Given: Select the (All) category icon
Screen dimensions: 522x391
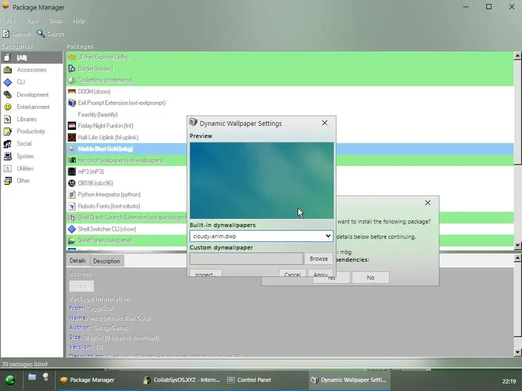Looking at the screenshot, I should click(x=8, y=58).
